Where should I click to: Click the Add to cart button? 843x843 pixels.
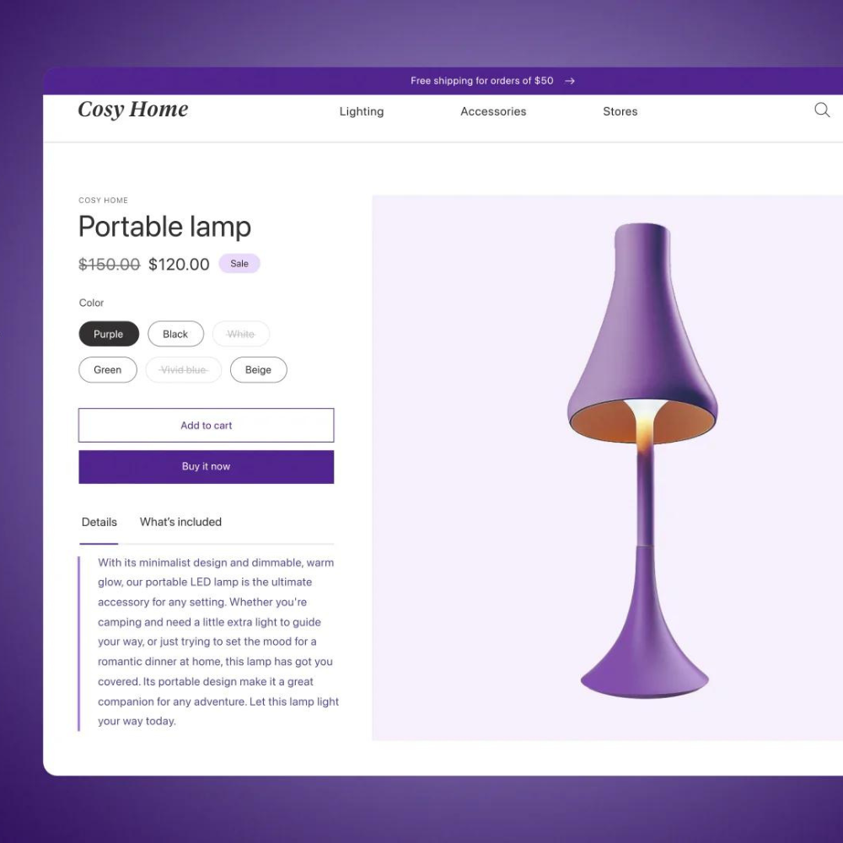click(x=207, y=425)
